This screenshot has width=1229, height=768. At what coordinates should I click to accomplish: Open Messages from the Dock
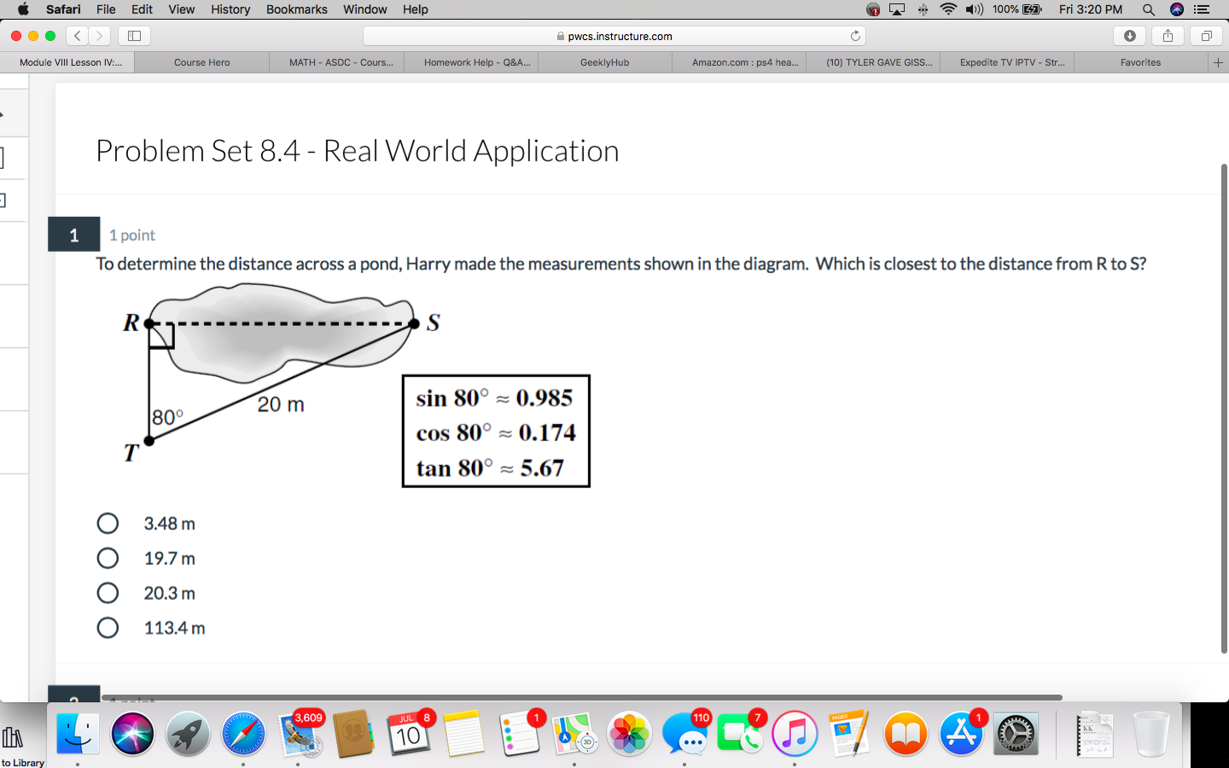[685, 732]
